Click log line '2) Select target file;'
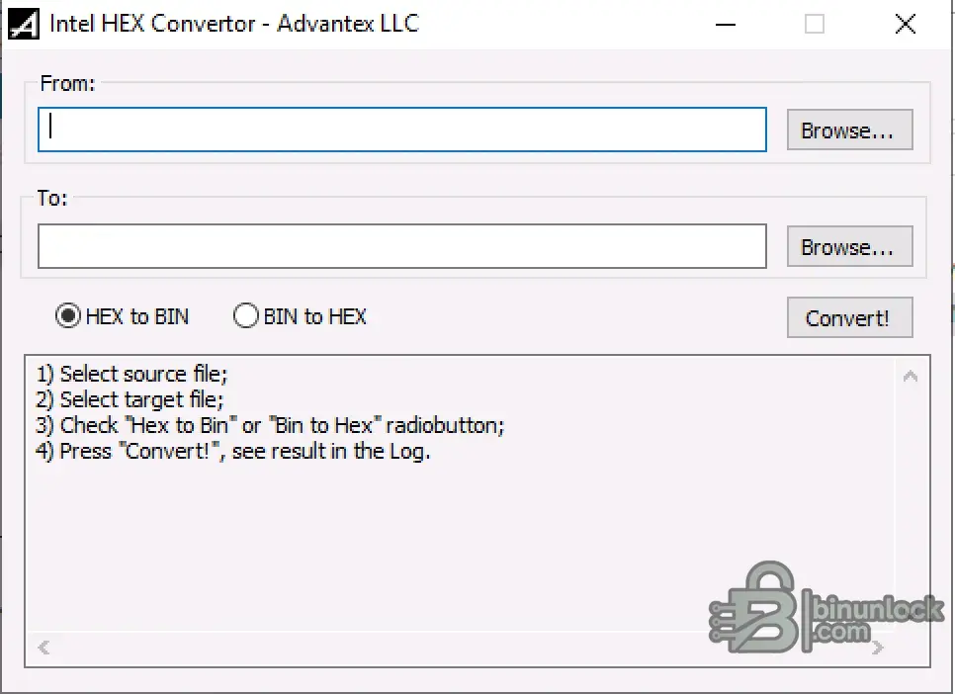955x694 pixels. 130,399
